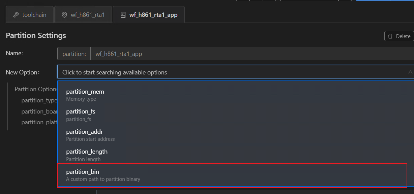Select the partition_platform tree entry
The image size is (414, 194).
click(39, 122)
